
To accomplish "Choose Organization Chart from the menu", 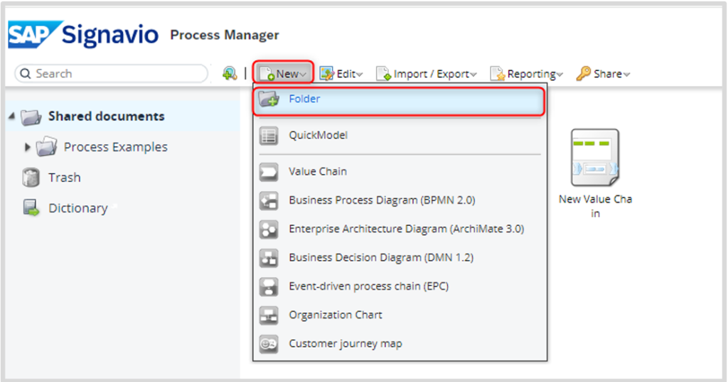I will pos(400,315).
